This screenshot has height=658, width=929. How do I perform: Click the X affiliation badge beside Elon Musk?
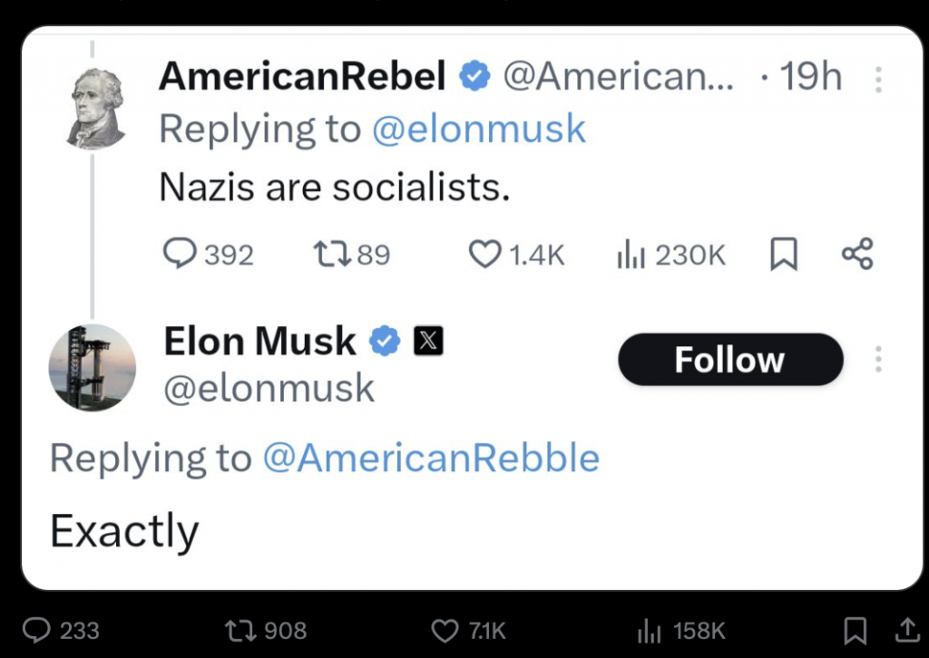pos(428,341)
